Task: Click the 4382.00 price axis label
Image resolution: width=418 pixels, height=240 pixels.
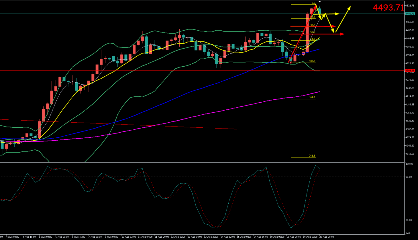Action: coord(410,47)
